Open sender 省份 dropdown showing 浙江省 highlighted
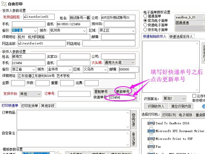 (x=25, y=31)
